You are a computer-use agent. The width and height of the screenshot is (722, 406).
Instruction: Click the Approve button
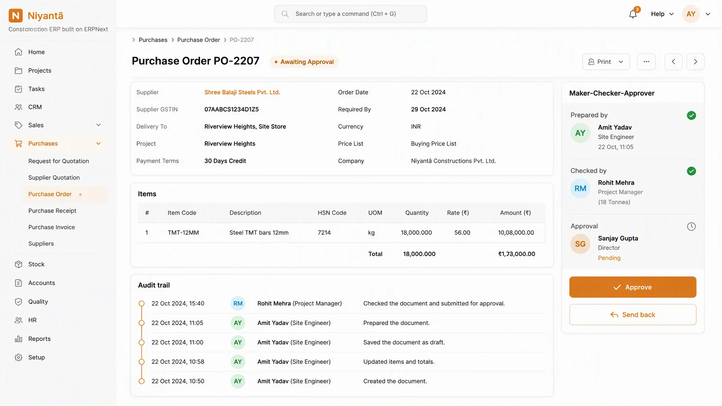(633, 287)
